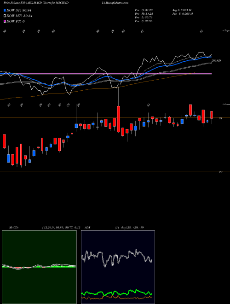Click the ADX '(14 day) 28, +29, -19' values
Image resolution: width=230 pixels, height=304 pixels.
tap(129, 228)
